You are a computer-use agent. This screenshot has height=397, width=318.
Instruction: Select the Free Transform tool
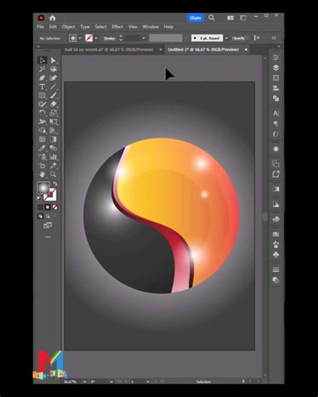(x=53, y=121)
